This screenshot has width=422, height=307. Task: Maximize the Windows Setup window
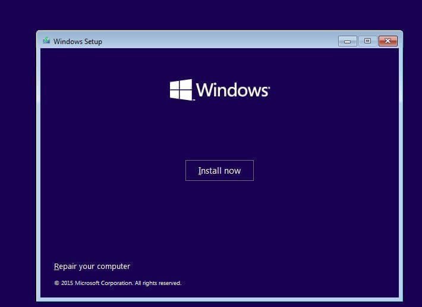point(367,41)
